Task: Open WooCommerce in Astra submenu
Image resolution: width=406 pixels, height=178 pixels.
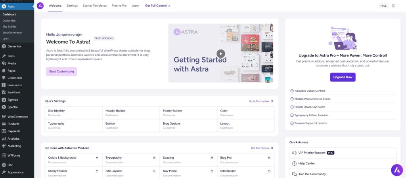Action: coord(12,32)
